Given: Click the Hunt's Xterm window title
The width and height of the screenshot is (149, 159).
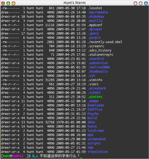Looking at the screenshot, I should pyautogui.click(x=74, y=3).
